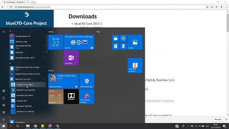Open Calculadora from app list
Screen dimensions: 229x129
[x=28, y=122]
